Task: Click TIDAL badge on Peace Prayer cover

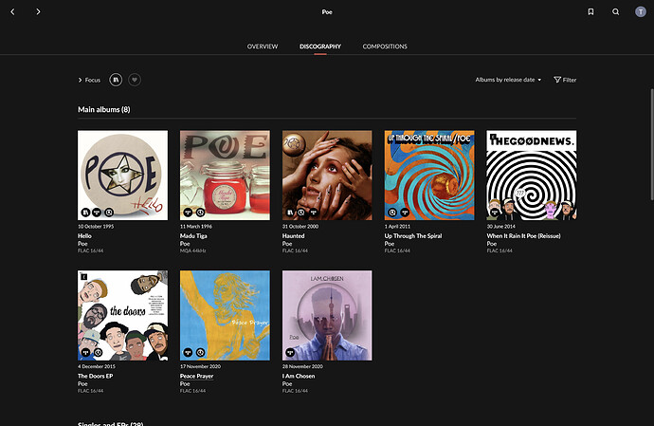Action: [x=188, y=353]
